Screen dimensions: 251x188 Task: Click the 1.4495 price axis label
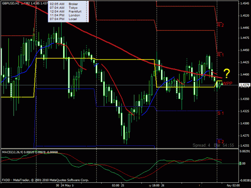click(x=245, y=28)
